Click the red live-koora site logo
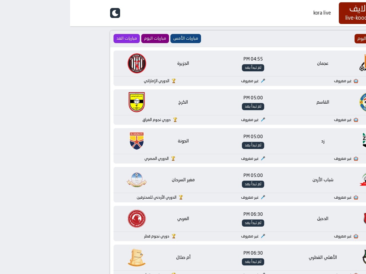Image resolution: width=366 pixels, height=274 pixels. point(353,13)
